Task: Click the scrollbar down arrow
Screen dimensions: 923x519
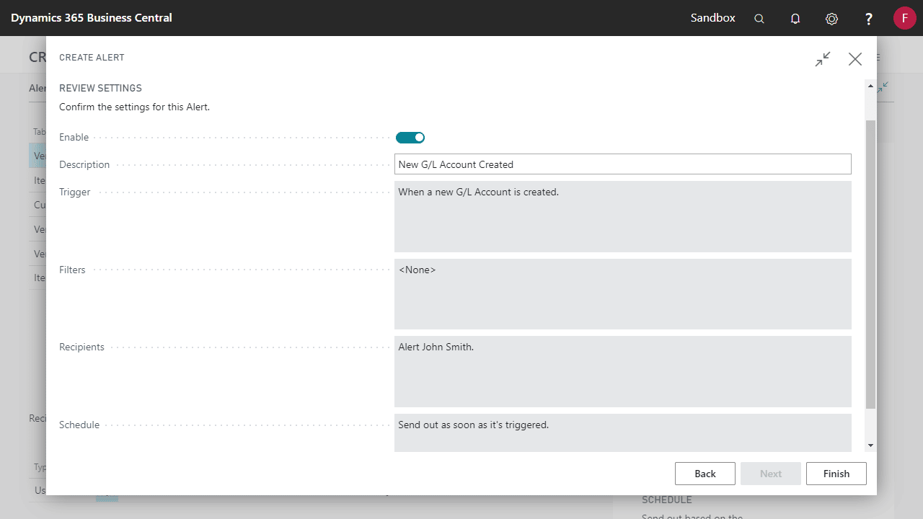Action: coord(870,445)
